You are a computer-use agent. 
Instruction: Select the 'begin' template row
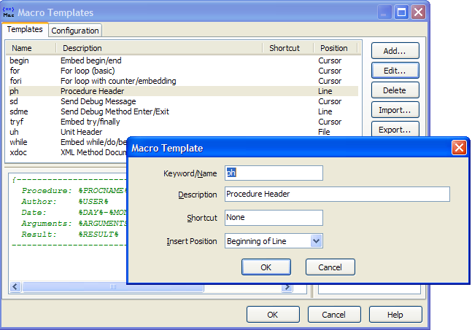(x=20, y=60)
